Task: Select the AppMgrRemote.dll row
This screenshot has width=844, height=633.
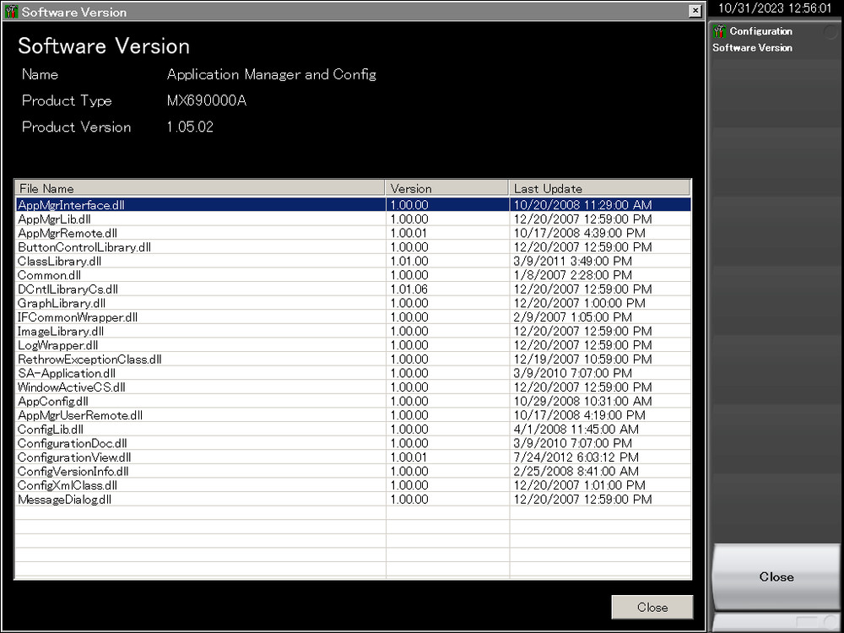Action: 353,233
